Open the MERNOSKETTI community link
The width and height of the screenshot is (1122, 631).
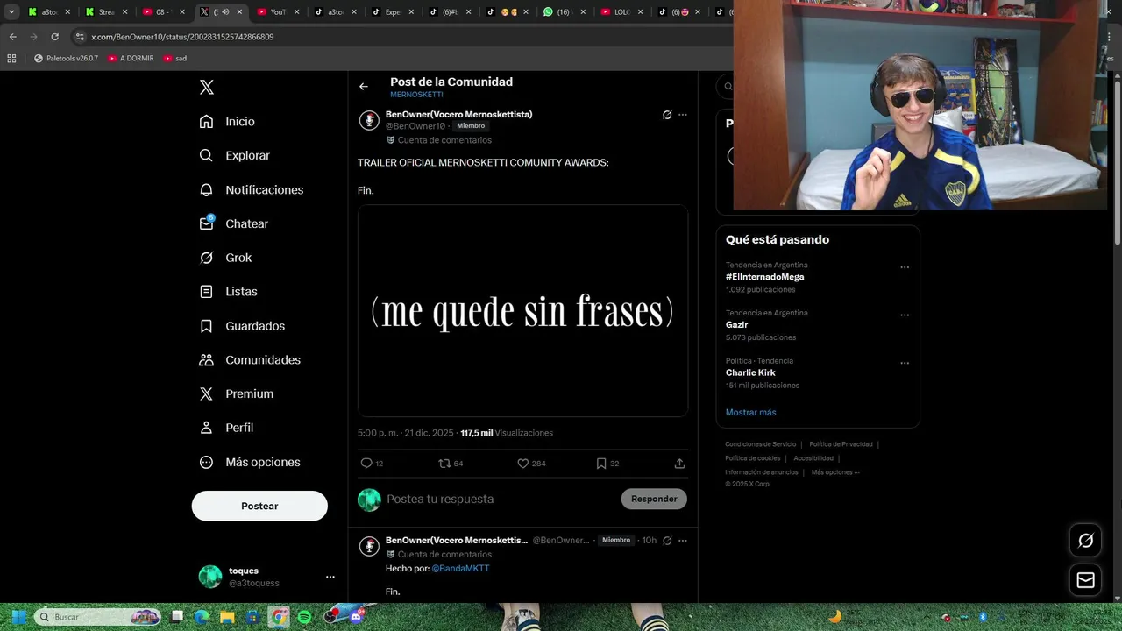point(416,95)
